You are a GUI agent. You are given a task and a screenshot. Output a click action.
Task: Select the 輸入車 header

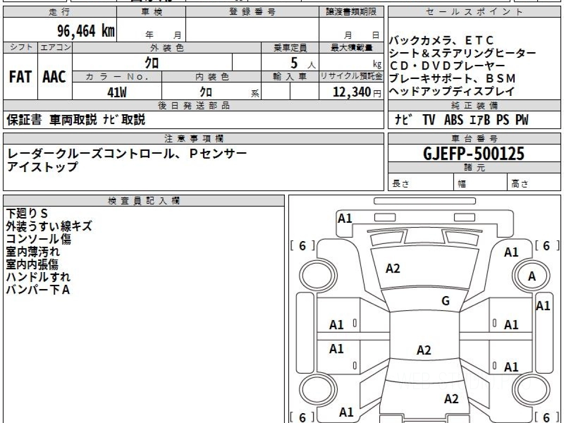(290, 77)
